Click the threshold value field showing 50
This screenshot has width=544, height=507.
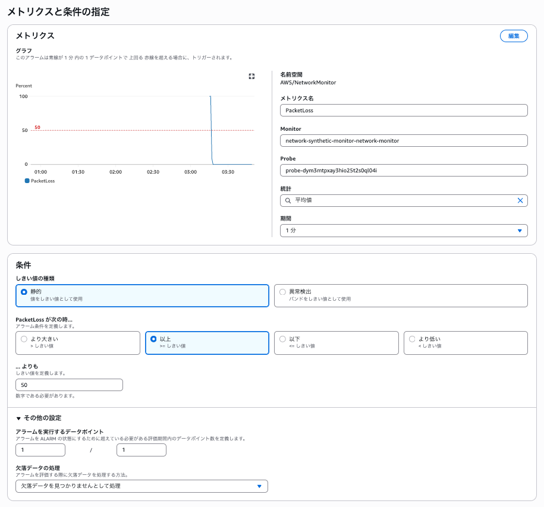tap(69, 385)
